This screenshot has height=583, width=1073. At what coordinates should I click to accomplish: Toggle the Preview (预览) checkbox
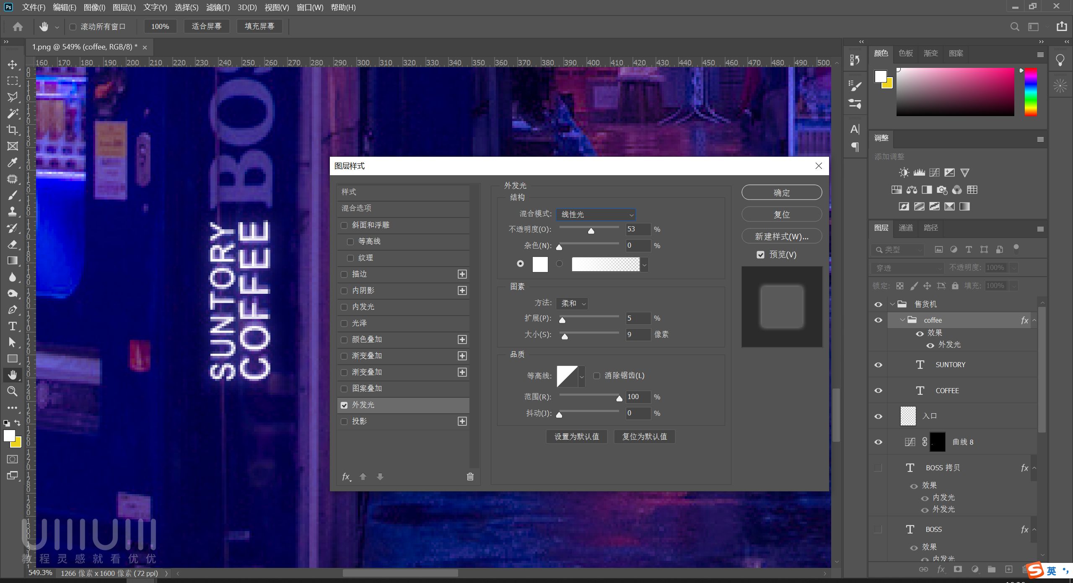tap(760, 254)
